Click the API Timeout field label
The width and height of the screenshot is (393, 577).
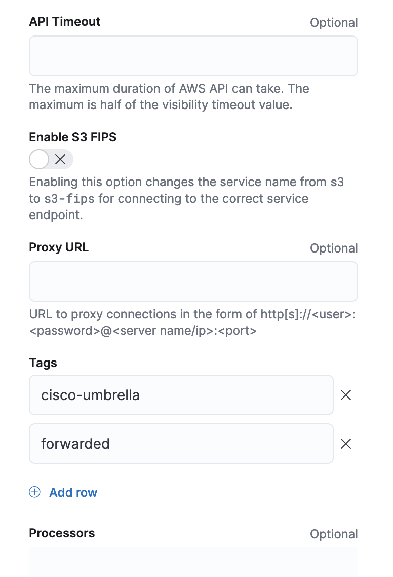click(65, 22)
